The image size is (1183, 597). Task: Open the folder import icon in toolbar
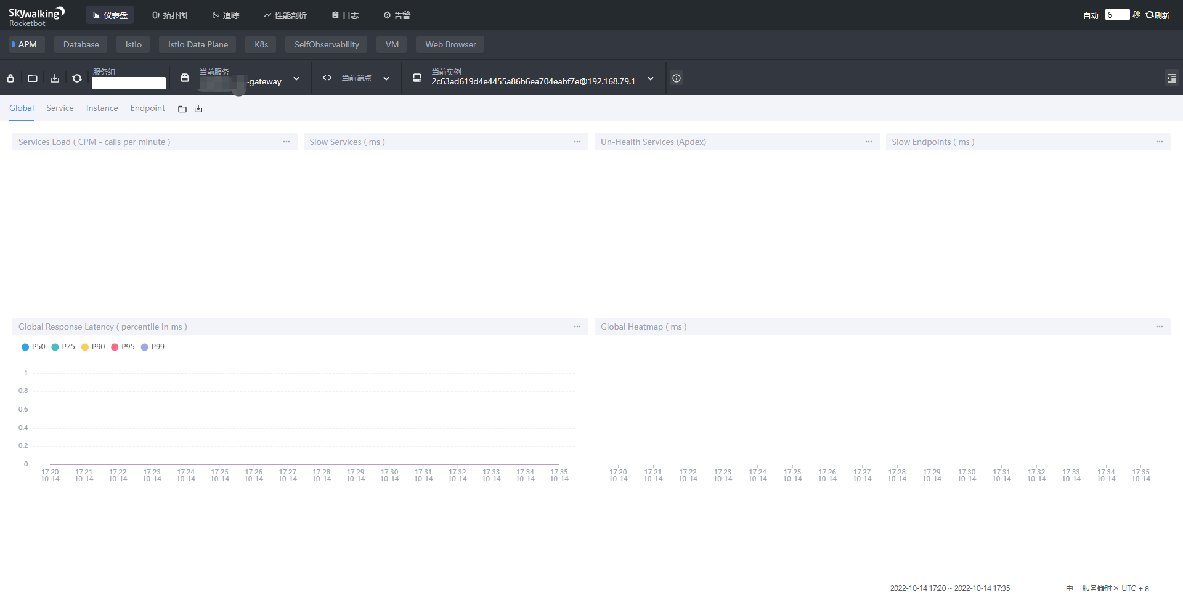(x=33, y=78)
